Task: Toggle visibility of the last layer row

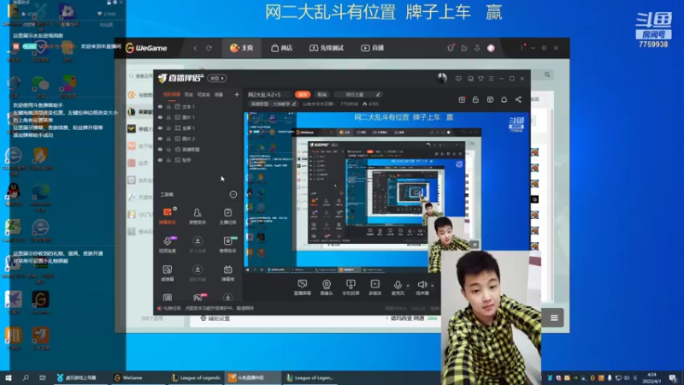Action: pos(160,160)
